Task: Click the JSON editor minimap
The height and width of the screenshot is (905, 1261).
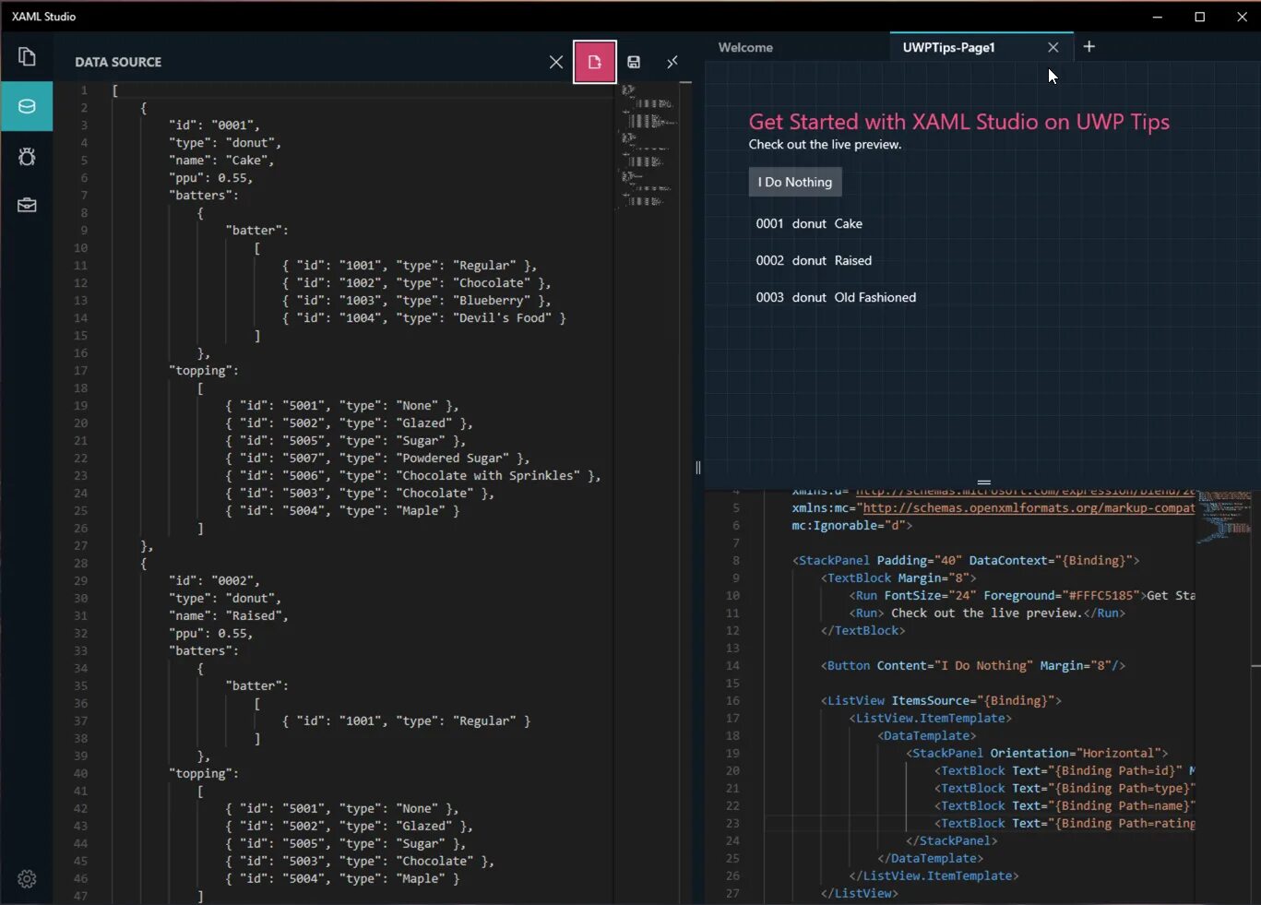Action: [649, 146]
